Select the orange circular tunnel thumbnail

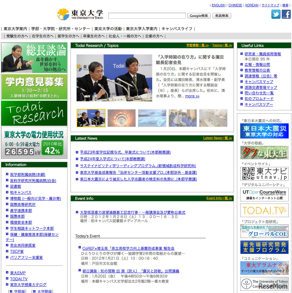(122, 118)
